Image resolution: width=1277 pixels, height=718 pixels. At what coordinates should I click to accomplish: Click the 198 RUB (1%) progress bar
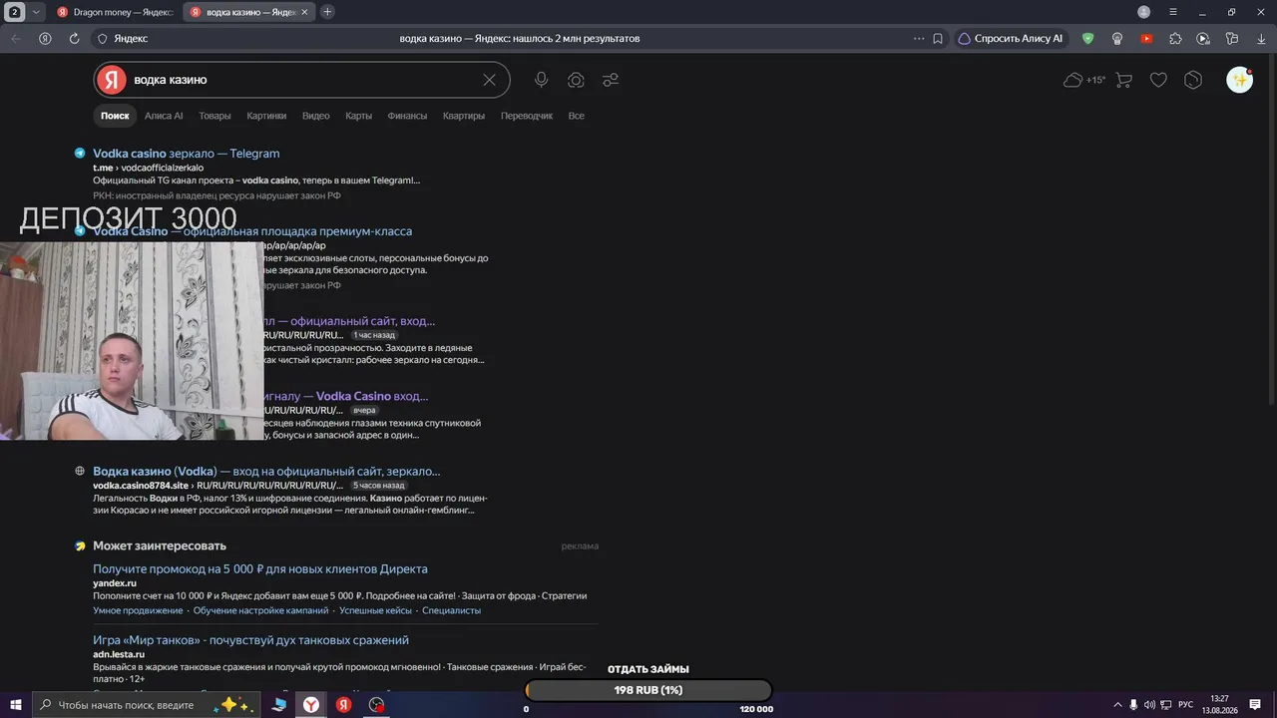tap(648, 690)
